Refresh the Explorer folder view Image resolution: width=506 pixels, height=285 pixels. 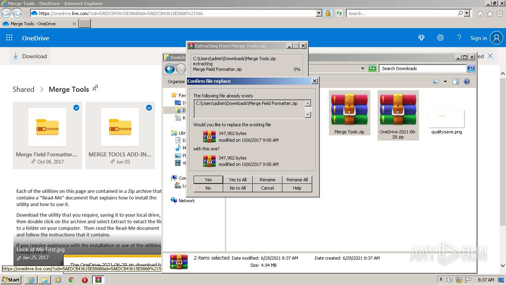point(372,68)
